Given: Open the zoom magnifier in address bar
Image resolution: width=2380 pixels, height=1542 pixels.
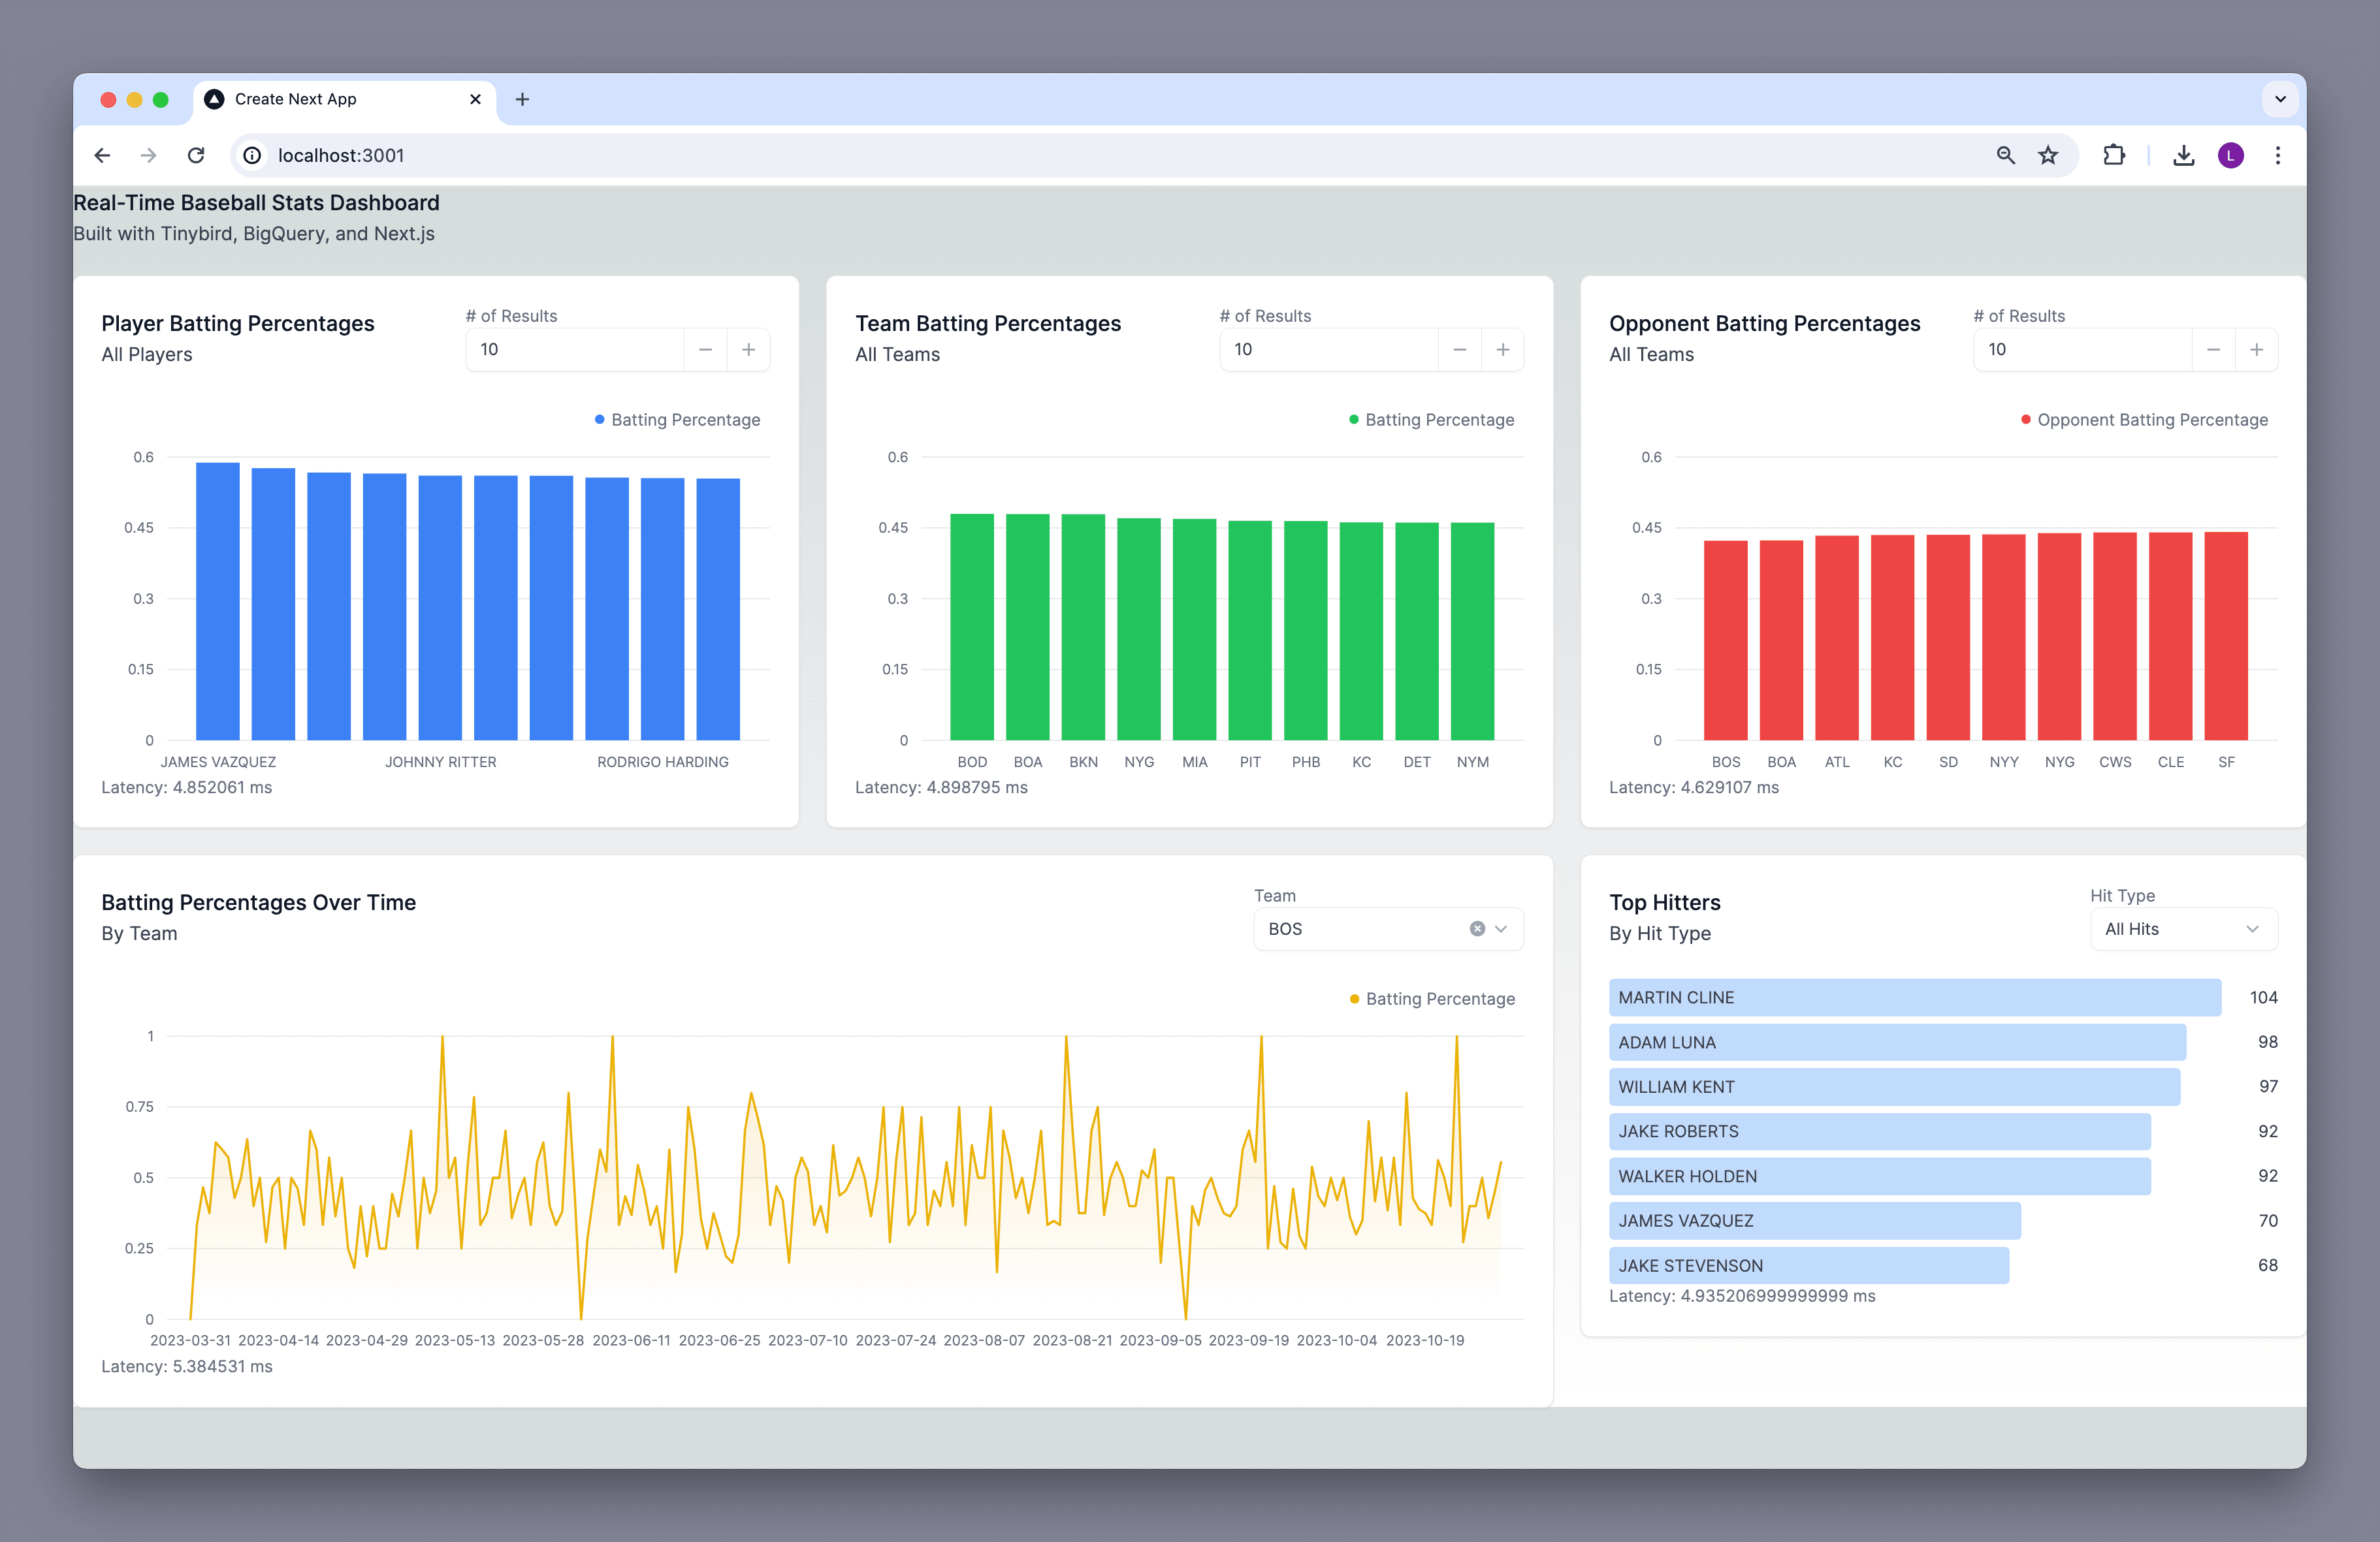Looking at the screenshot, I should (2005, 155).
